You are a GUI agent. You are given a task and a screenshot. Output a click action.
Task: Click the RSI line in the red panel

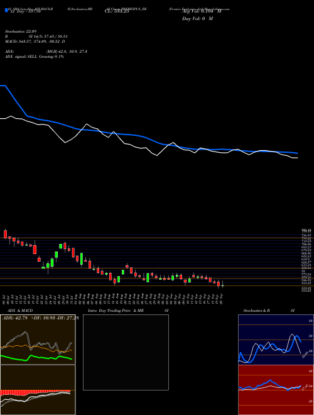(x=269, y=385)
